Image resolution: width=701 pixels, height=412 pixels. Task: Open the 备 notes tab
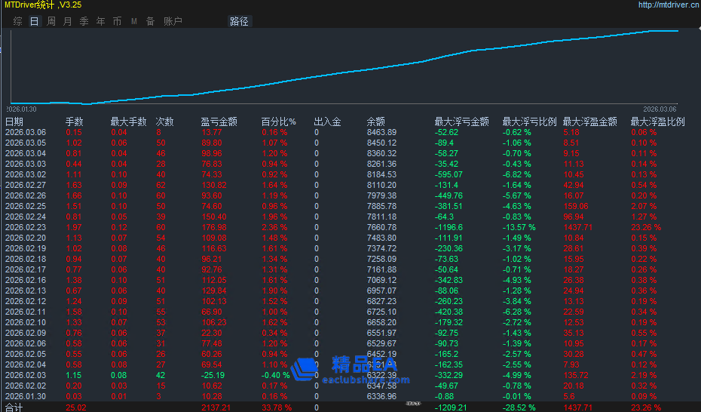[x=150, y=21]
